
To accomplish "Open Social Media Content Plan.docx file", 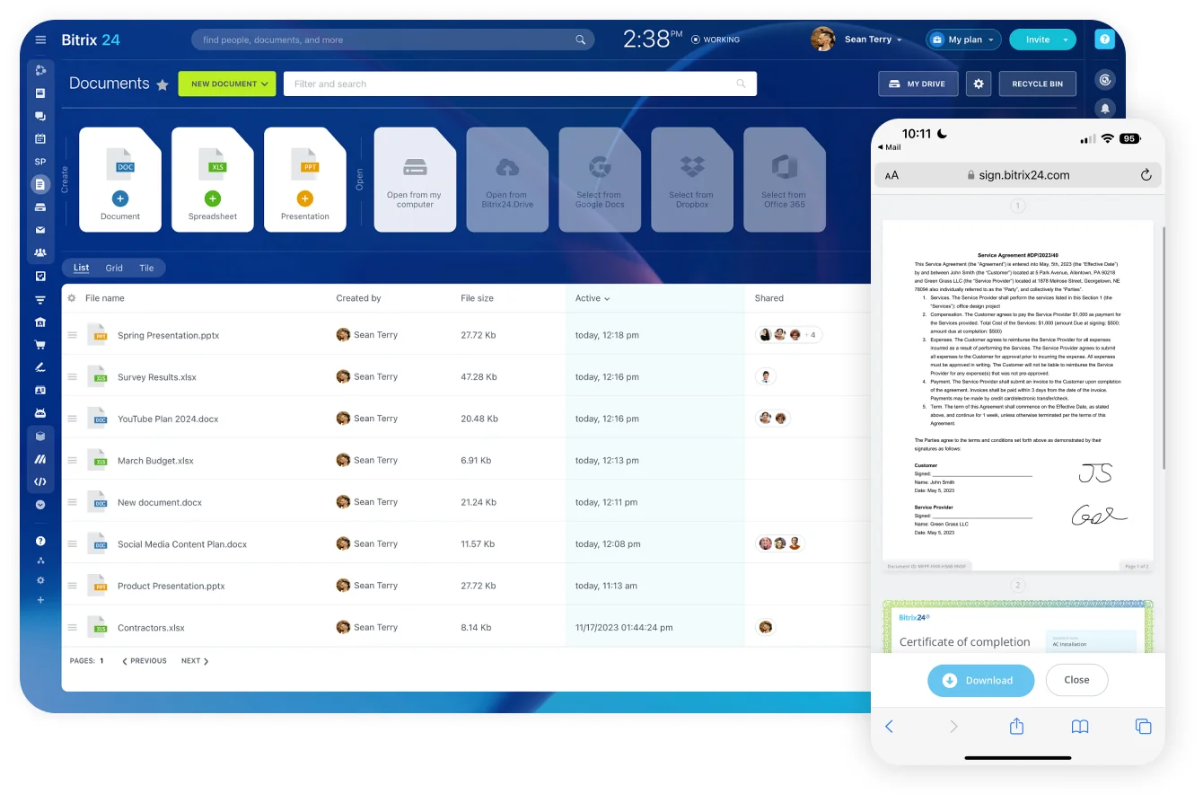I will (182, 544).
